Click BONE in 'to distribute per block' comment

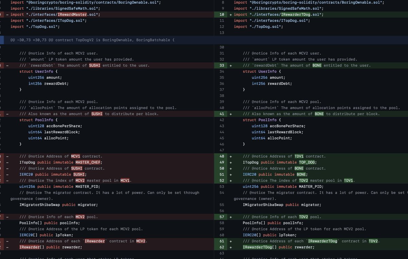coord(319,114)
